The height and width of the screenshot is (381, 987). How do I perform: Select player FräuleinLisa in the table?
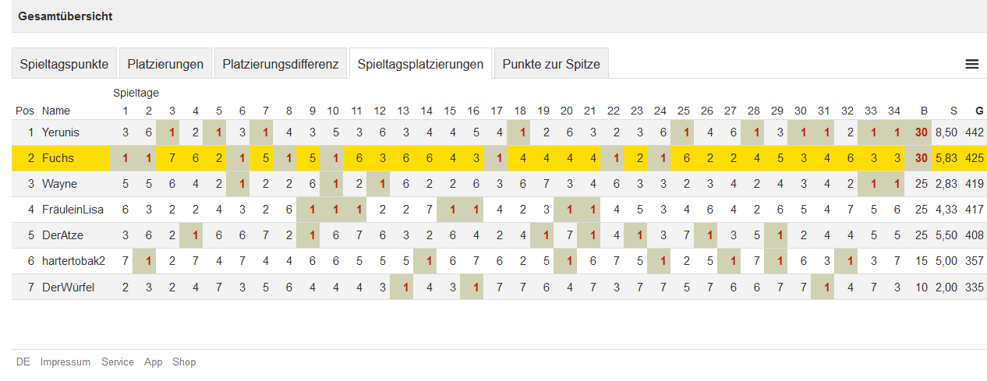pos(73,210)
